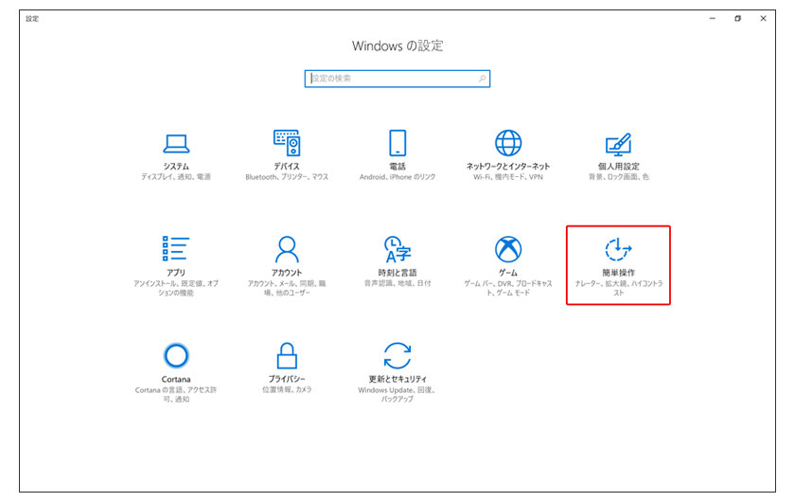Click the デバイス label
Viewport: 795px width, 502px height.
click(287, 167)
